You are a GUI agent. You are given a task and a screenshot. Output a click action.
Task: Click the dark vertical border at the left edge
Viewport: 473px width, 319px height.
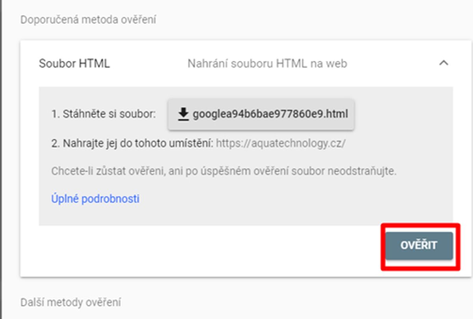[1, 159]
